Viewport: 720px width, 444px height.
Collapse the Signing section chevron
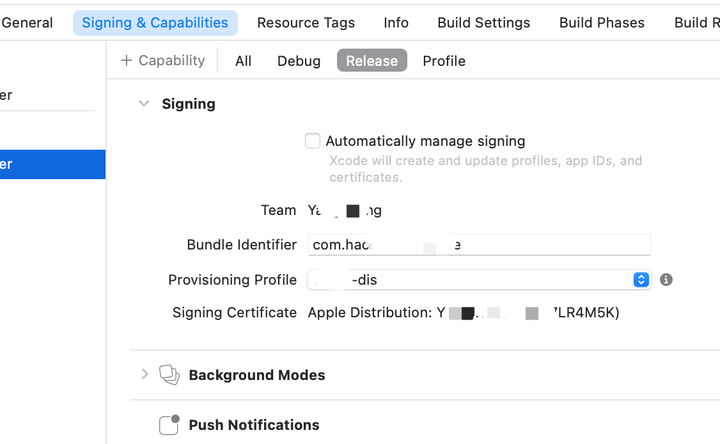coord(144,104)
